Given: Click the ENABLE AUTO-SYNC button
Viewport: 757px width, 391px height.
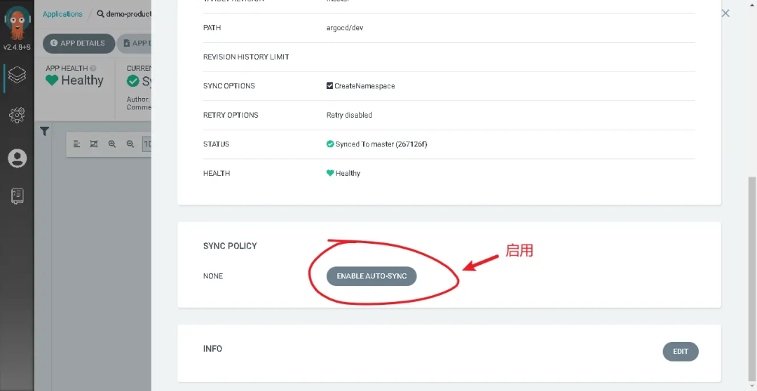Looking at the screenshot, I should point(371,276).
